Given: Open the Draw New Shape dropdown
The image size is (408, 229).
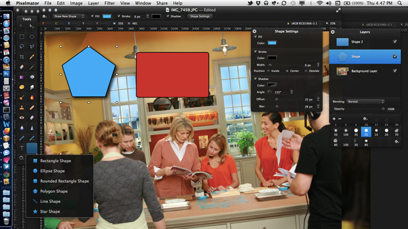Looking at the screenshot, I should 69,16.
